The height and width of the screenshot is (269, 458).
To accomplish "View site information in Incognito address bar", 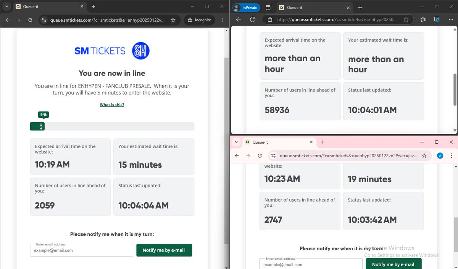I will coord(44,20).
